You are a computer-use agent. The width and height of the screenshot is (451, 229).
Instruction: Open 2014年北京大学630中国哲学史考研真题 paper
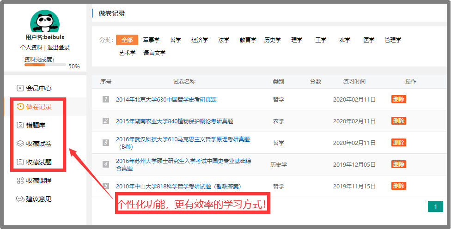click(166, 99)
